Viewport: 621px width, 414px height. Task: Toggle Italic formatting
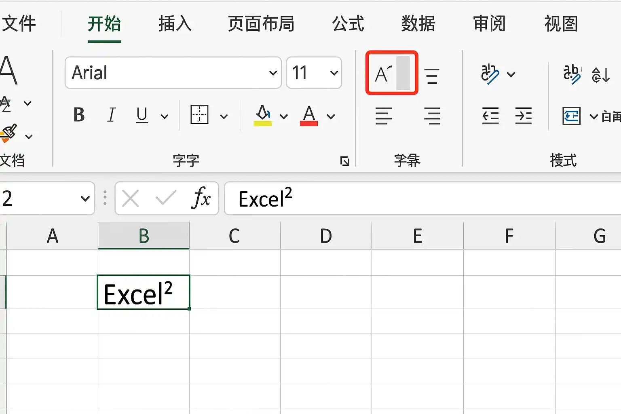point(112,115)
